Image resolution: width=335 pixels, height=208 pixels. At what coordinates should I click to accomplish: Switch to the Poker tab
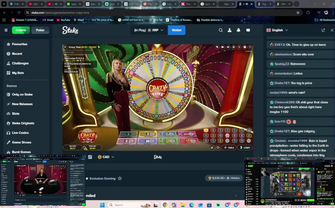coord(40,30)
